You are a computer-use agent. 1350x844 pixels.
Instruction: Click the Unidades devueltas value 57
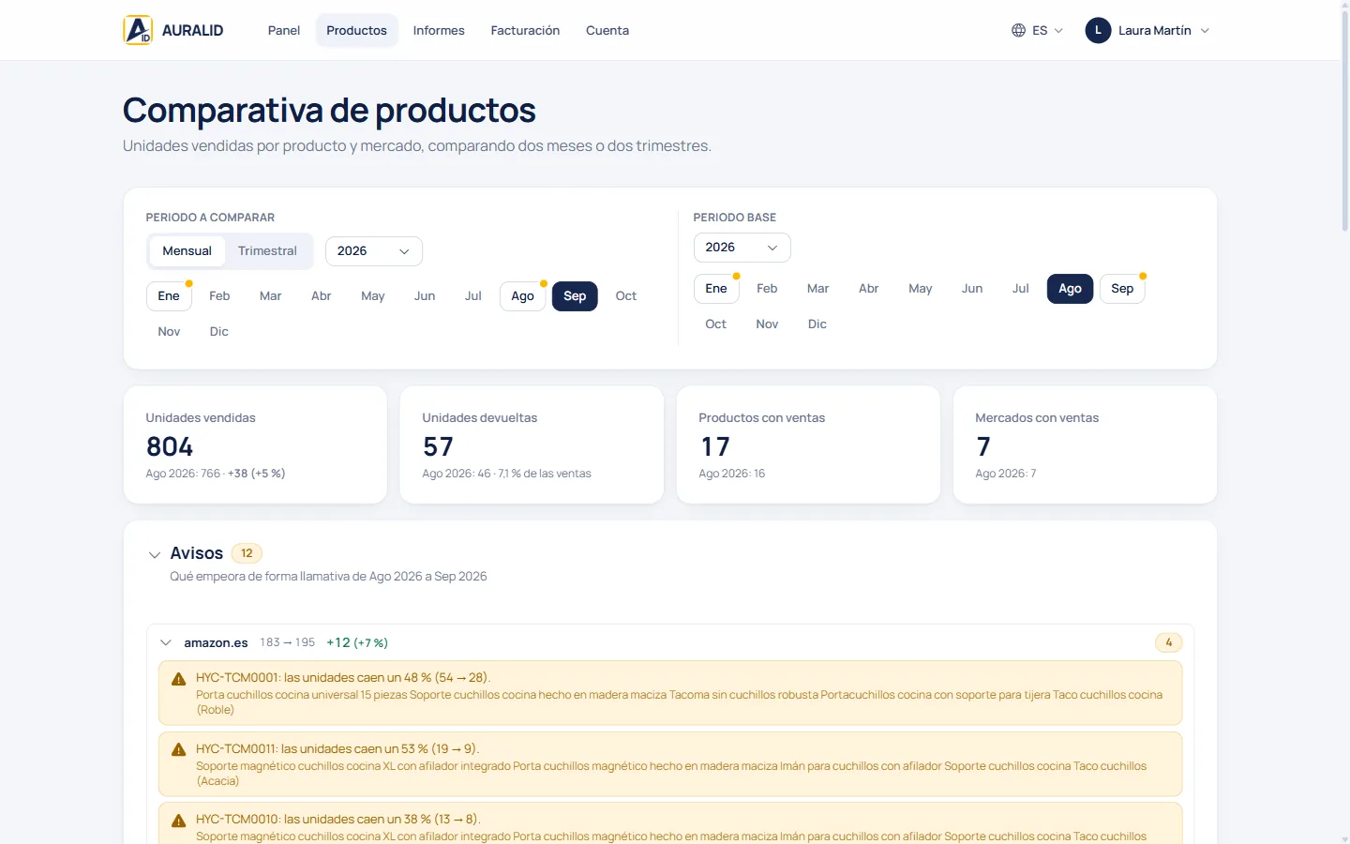[x=438, y=446]
